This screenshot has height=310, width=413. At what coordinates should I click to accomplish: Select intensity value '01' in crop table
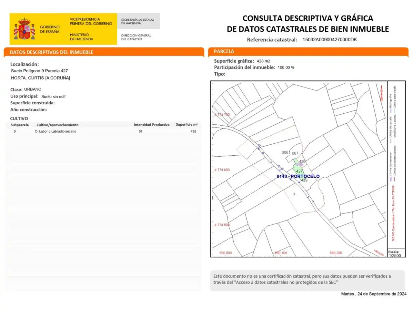click(x=140, y=131)
